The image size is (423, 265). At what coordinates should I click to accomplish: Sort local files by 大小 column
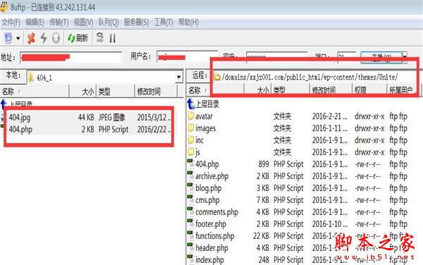(x=82, y=92)
